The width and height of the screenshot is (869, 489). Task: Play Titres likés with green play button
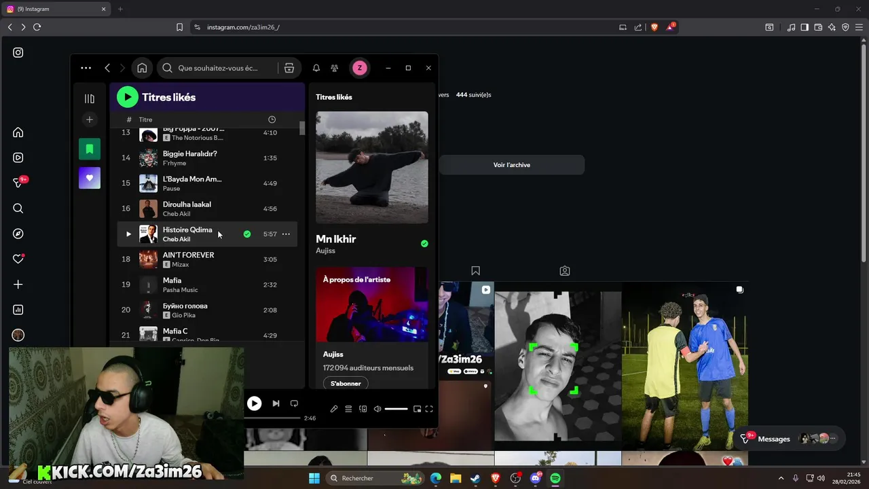[x=128, y=97]
